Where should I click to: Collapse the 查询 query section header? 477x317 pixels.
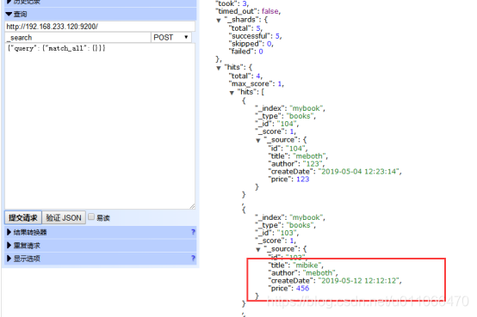click(x=101, y=14)
